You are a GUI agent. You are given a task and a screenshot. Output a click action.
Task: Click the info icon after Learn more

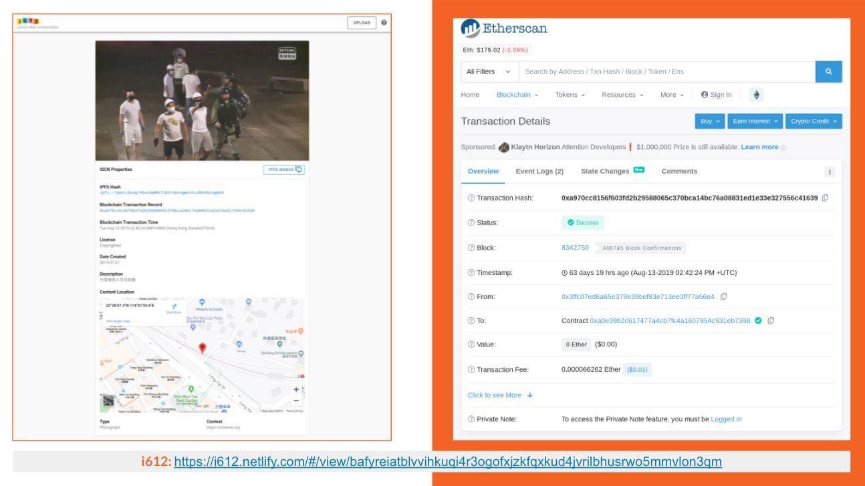click(x=783, y=148)
